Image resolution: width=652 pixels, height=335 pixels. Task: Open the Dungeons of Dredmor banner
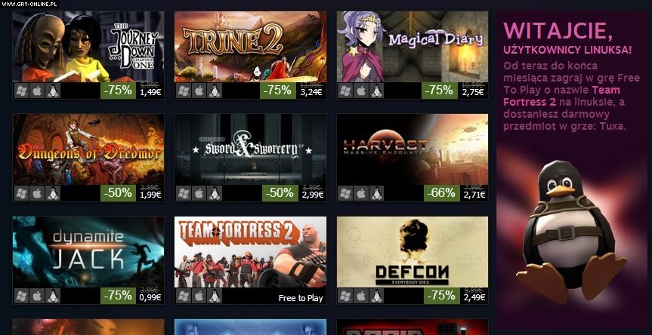coord(88,149)
